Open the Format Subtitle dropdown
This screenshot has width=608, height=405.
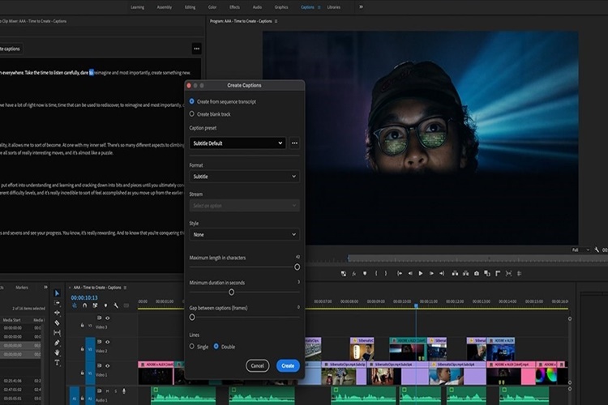click(x=244, y=177)
